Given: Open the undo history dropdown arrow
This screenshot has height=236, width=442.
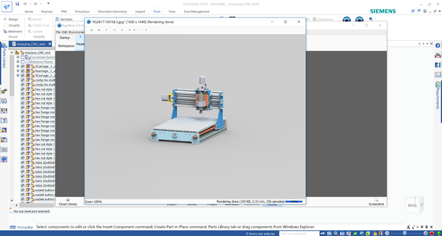Looking at the screenshot, I should tap(31, 4).
